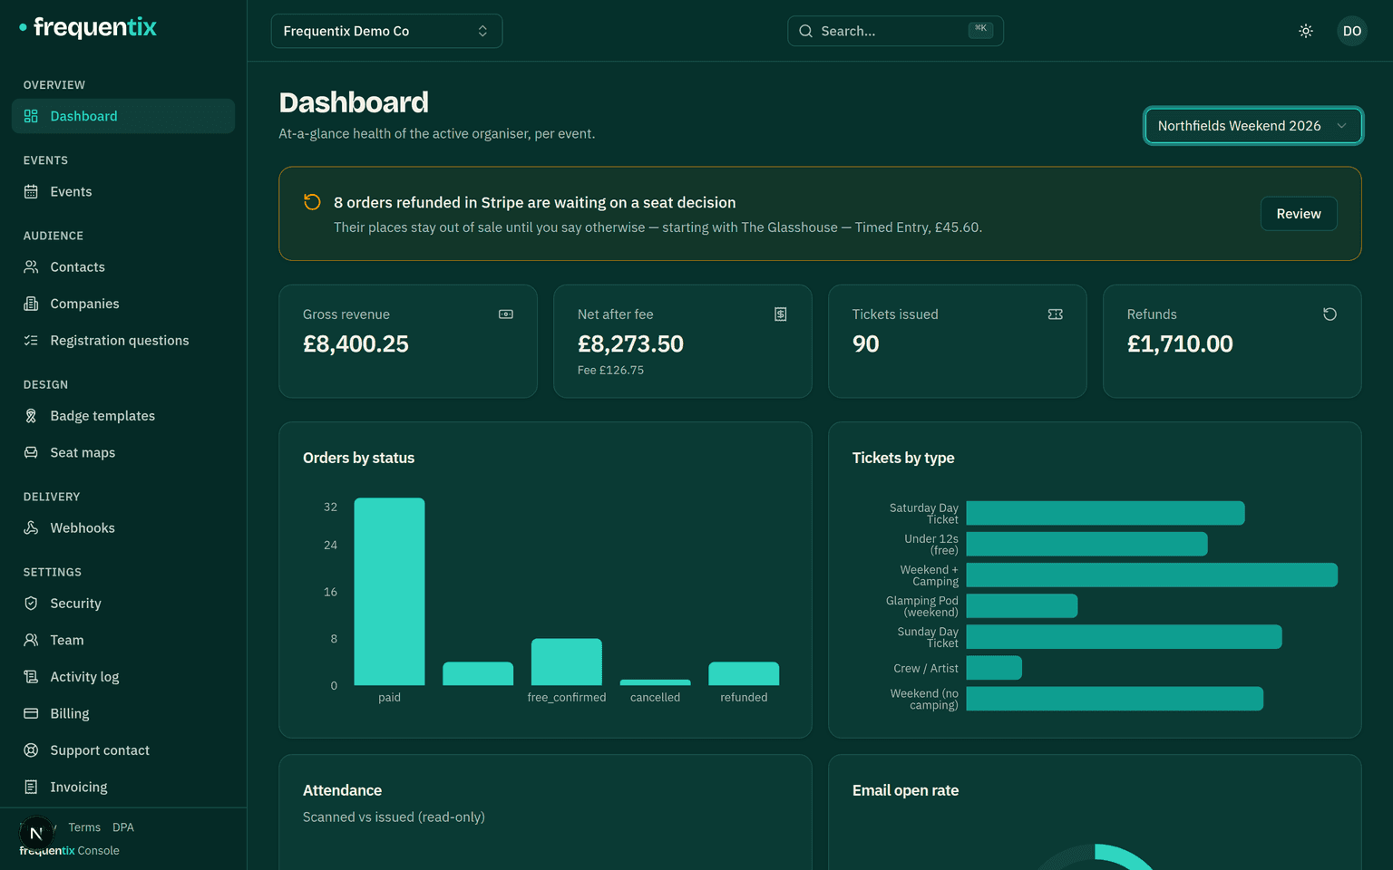Open Contacts in the sidebar

point(123,266)
